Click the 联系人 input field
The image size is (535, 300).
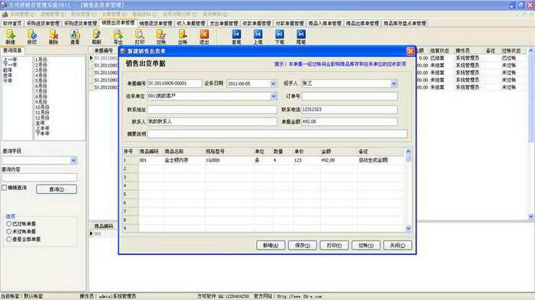click(x=212, y=121)
